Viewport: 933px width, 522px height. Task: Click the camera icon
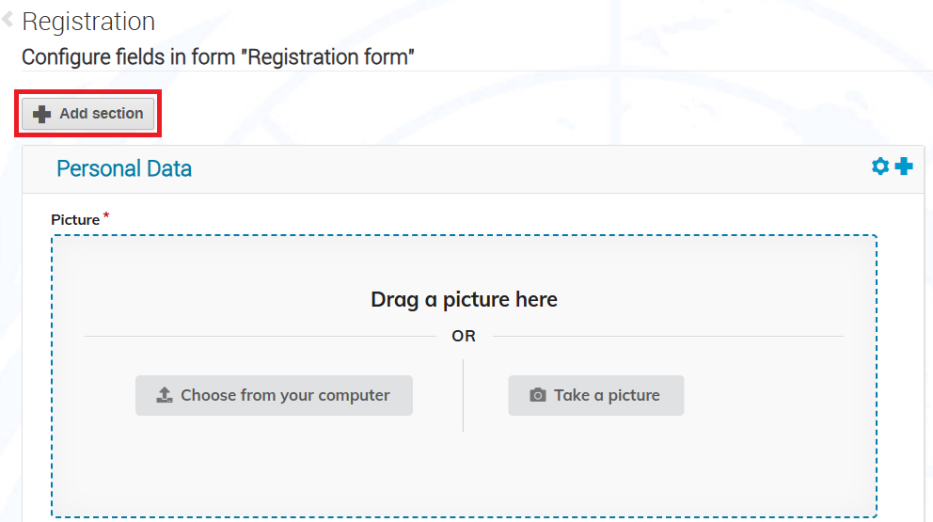coord(538,395)
